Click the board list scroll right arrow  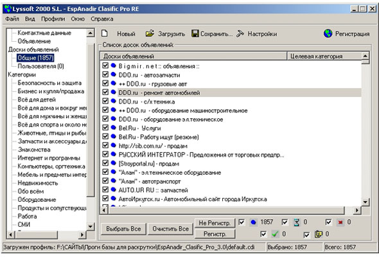click(357, 210)
